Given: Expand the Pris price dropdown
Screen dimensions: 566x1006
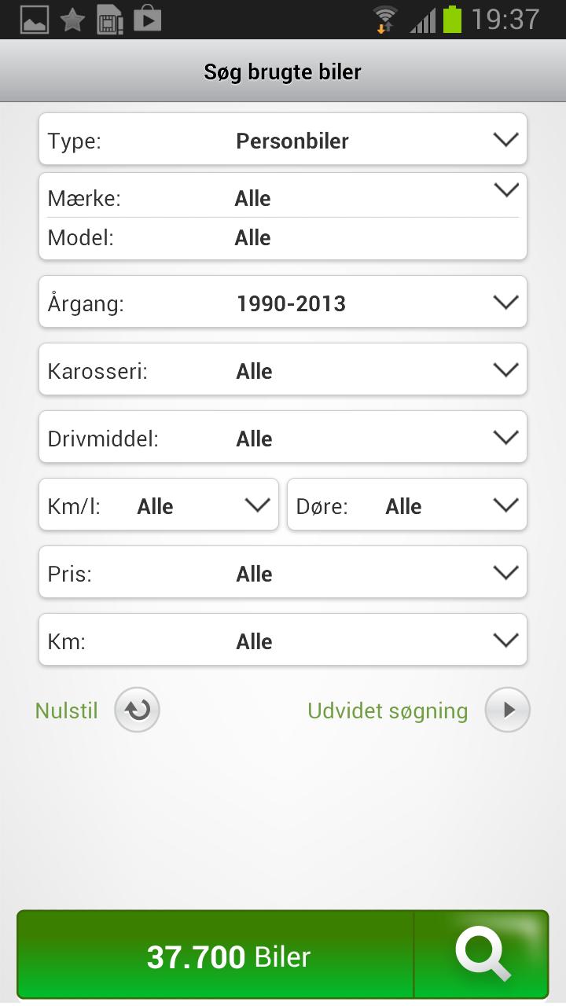Looking at the screenshot, I should point(283,572).
